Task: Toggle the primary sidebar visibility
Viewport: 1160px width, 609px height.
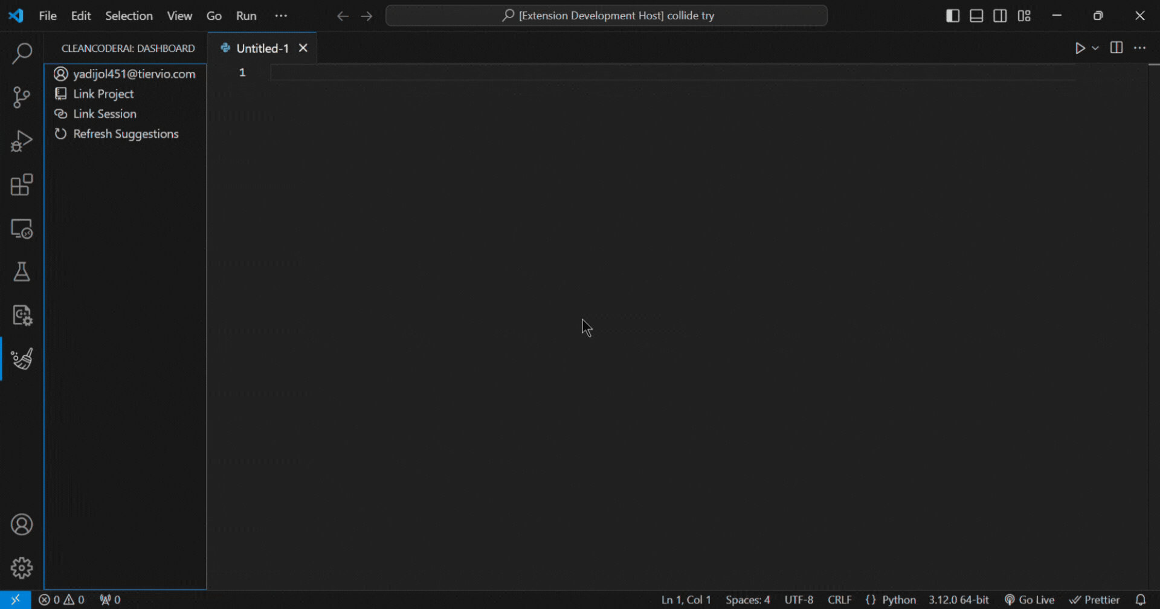Action: 952,16
